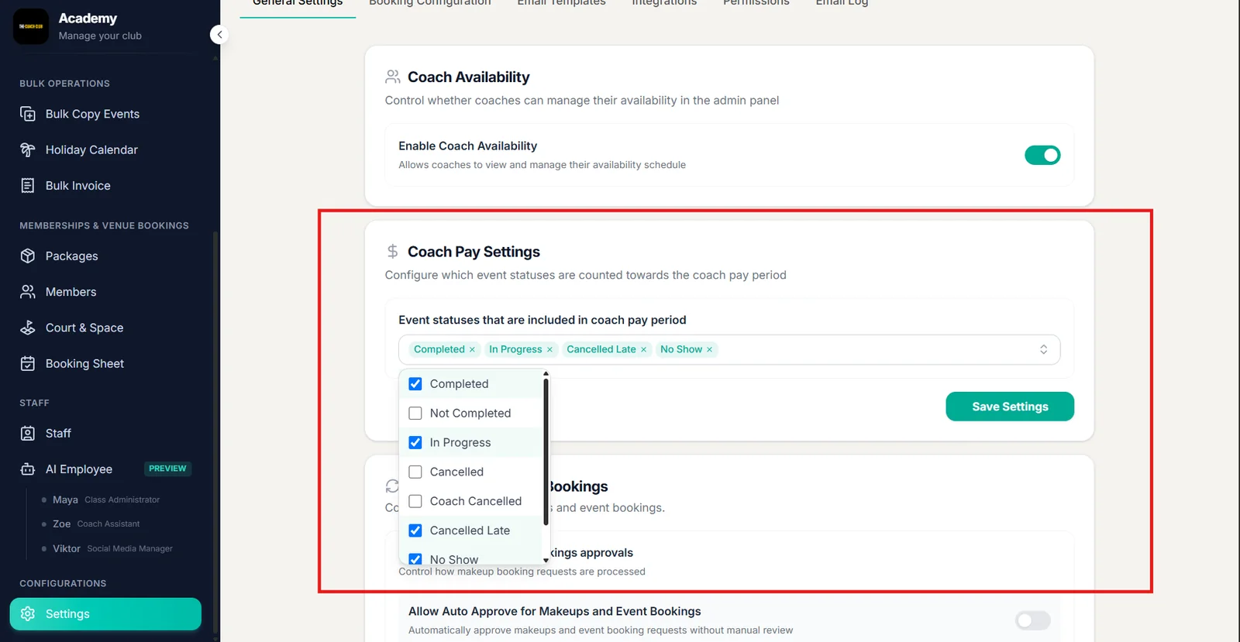Click the Settings gear icon in sidebar
1240x642 pixels.
tap(28, 613)
